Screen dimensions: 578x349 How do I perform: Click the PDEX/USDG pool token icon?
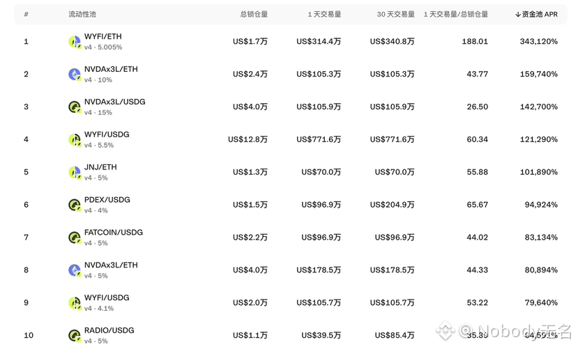pyautogui.click(x=75, y=205)
